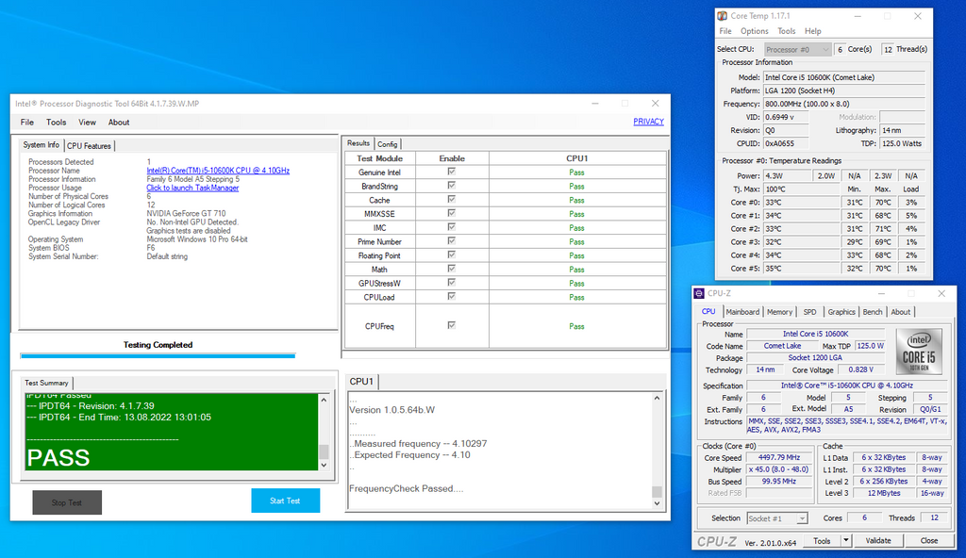Switch to the Bench tab in CPU-Z
The height and width of the screenshot is (558, 966).
tap(873, 312)
